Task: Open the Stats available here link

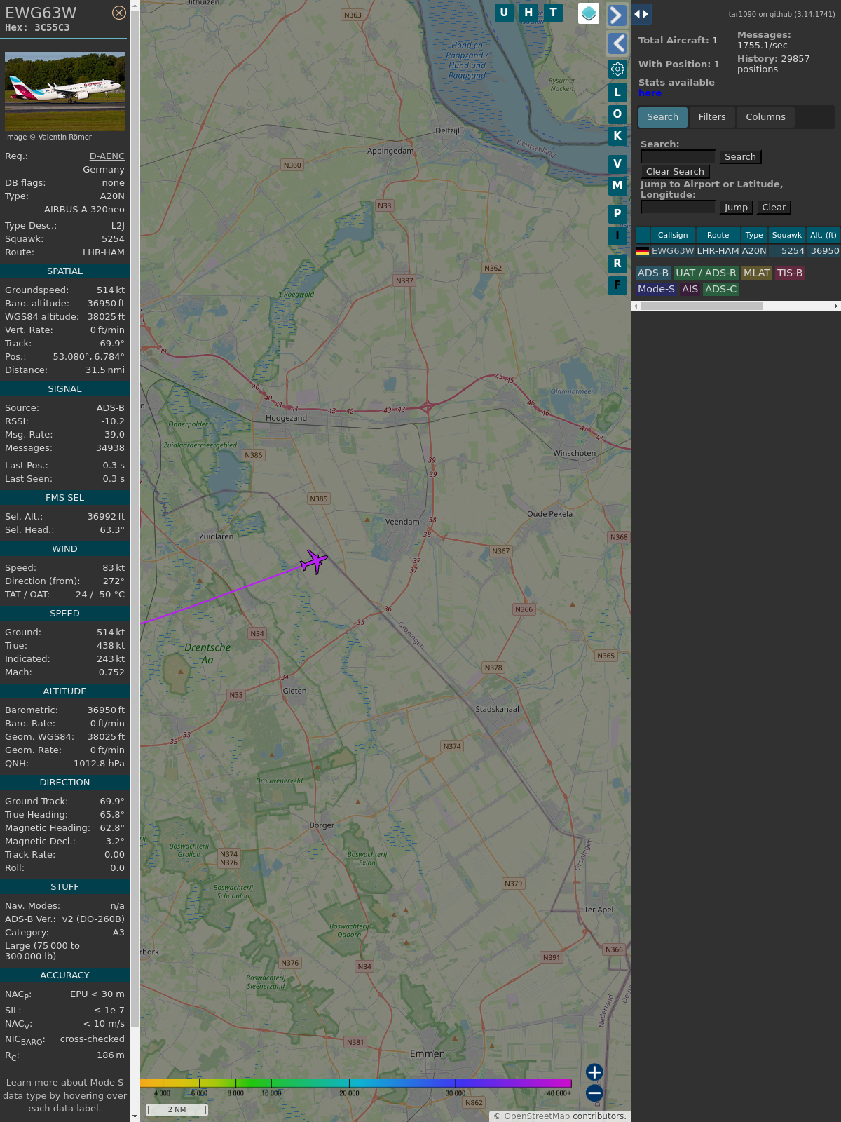Action: tap(650, 93)
